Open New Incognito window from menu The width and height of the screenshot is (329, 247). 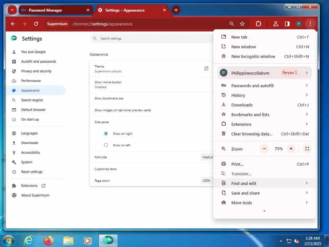coord(265,57)
